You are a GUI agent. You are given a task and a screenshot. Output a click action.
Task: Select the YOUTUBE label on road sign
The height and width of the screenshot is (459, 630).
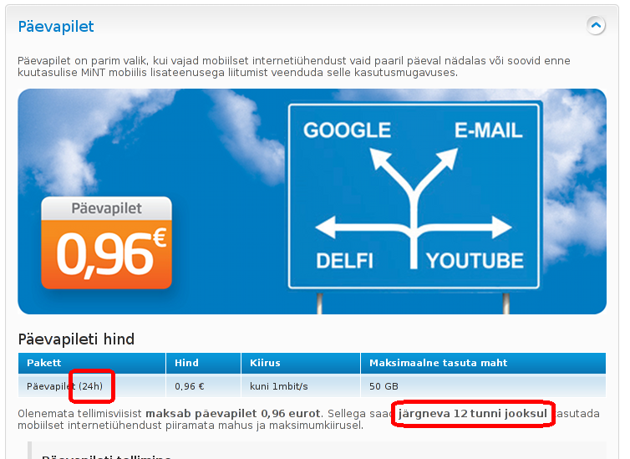[475, 261]
